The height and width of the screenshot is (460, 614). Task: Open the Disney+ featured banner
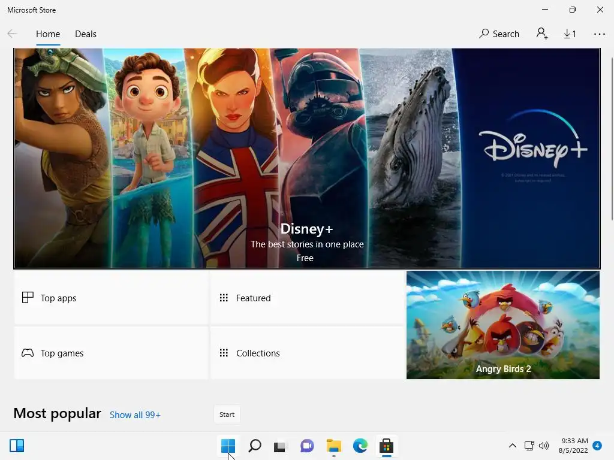click(306, 158)
